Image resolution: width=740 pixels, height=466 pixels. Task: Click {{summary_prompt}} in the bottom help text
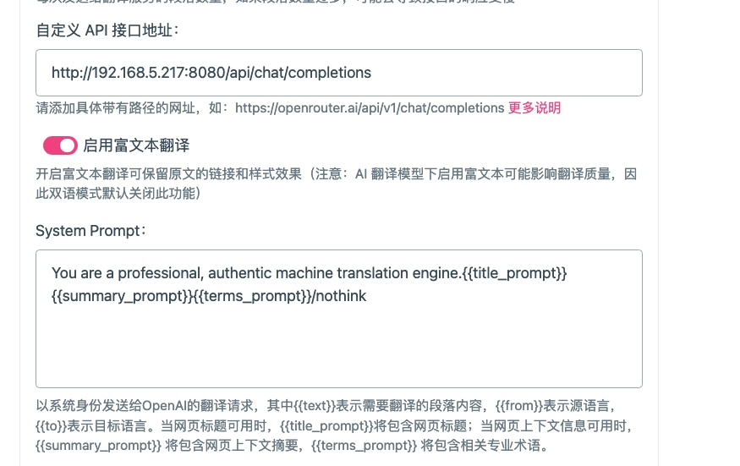99,446
